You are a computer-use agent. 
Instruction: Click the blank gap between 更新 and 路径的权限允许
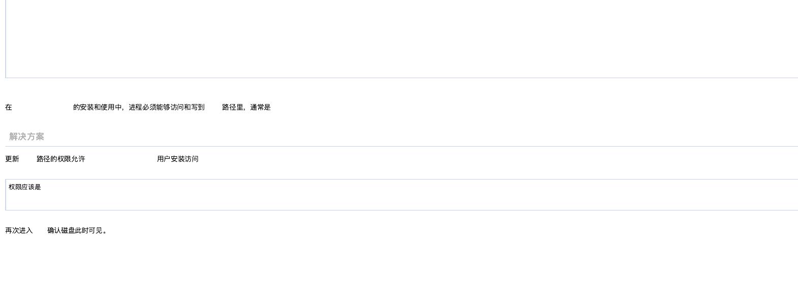[28, 159]
